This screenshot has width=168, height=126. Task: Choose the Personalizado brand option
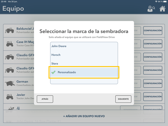[84, 72]
